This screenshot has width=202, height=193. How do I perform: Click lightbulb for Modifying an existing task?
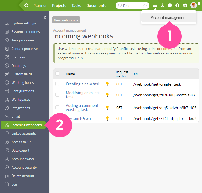[107, 95]
